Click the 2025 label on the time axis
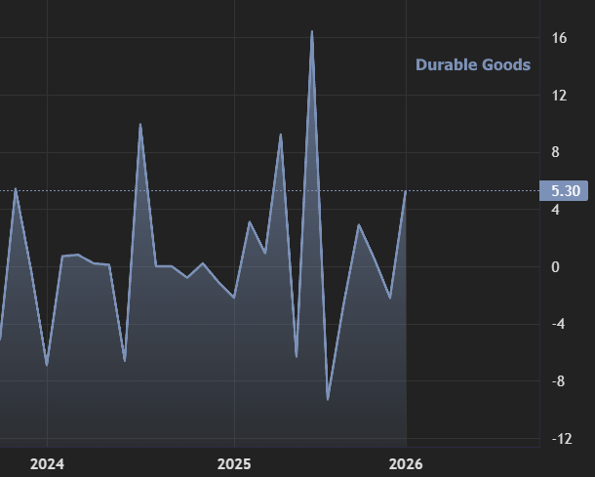The width and height of the screenshot is (595, 477). point(234,462)
